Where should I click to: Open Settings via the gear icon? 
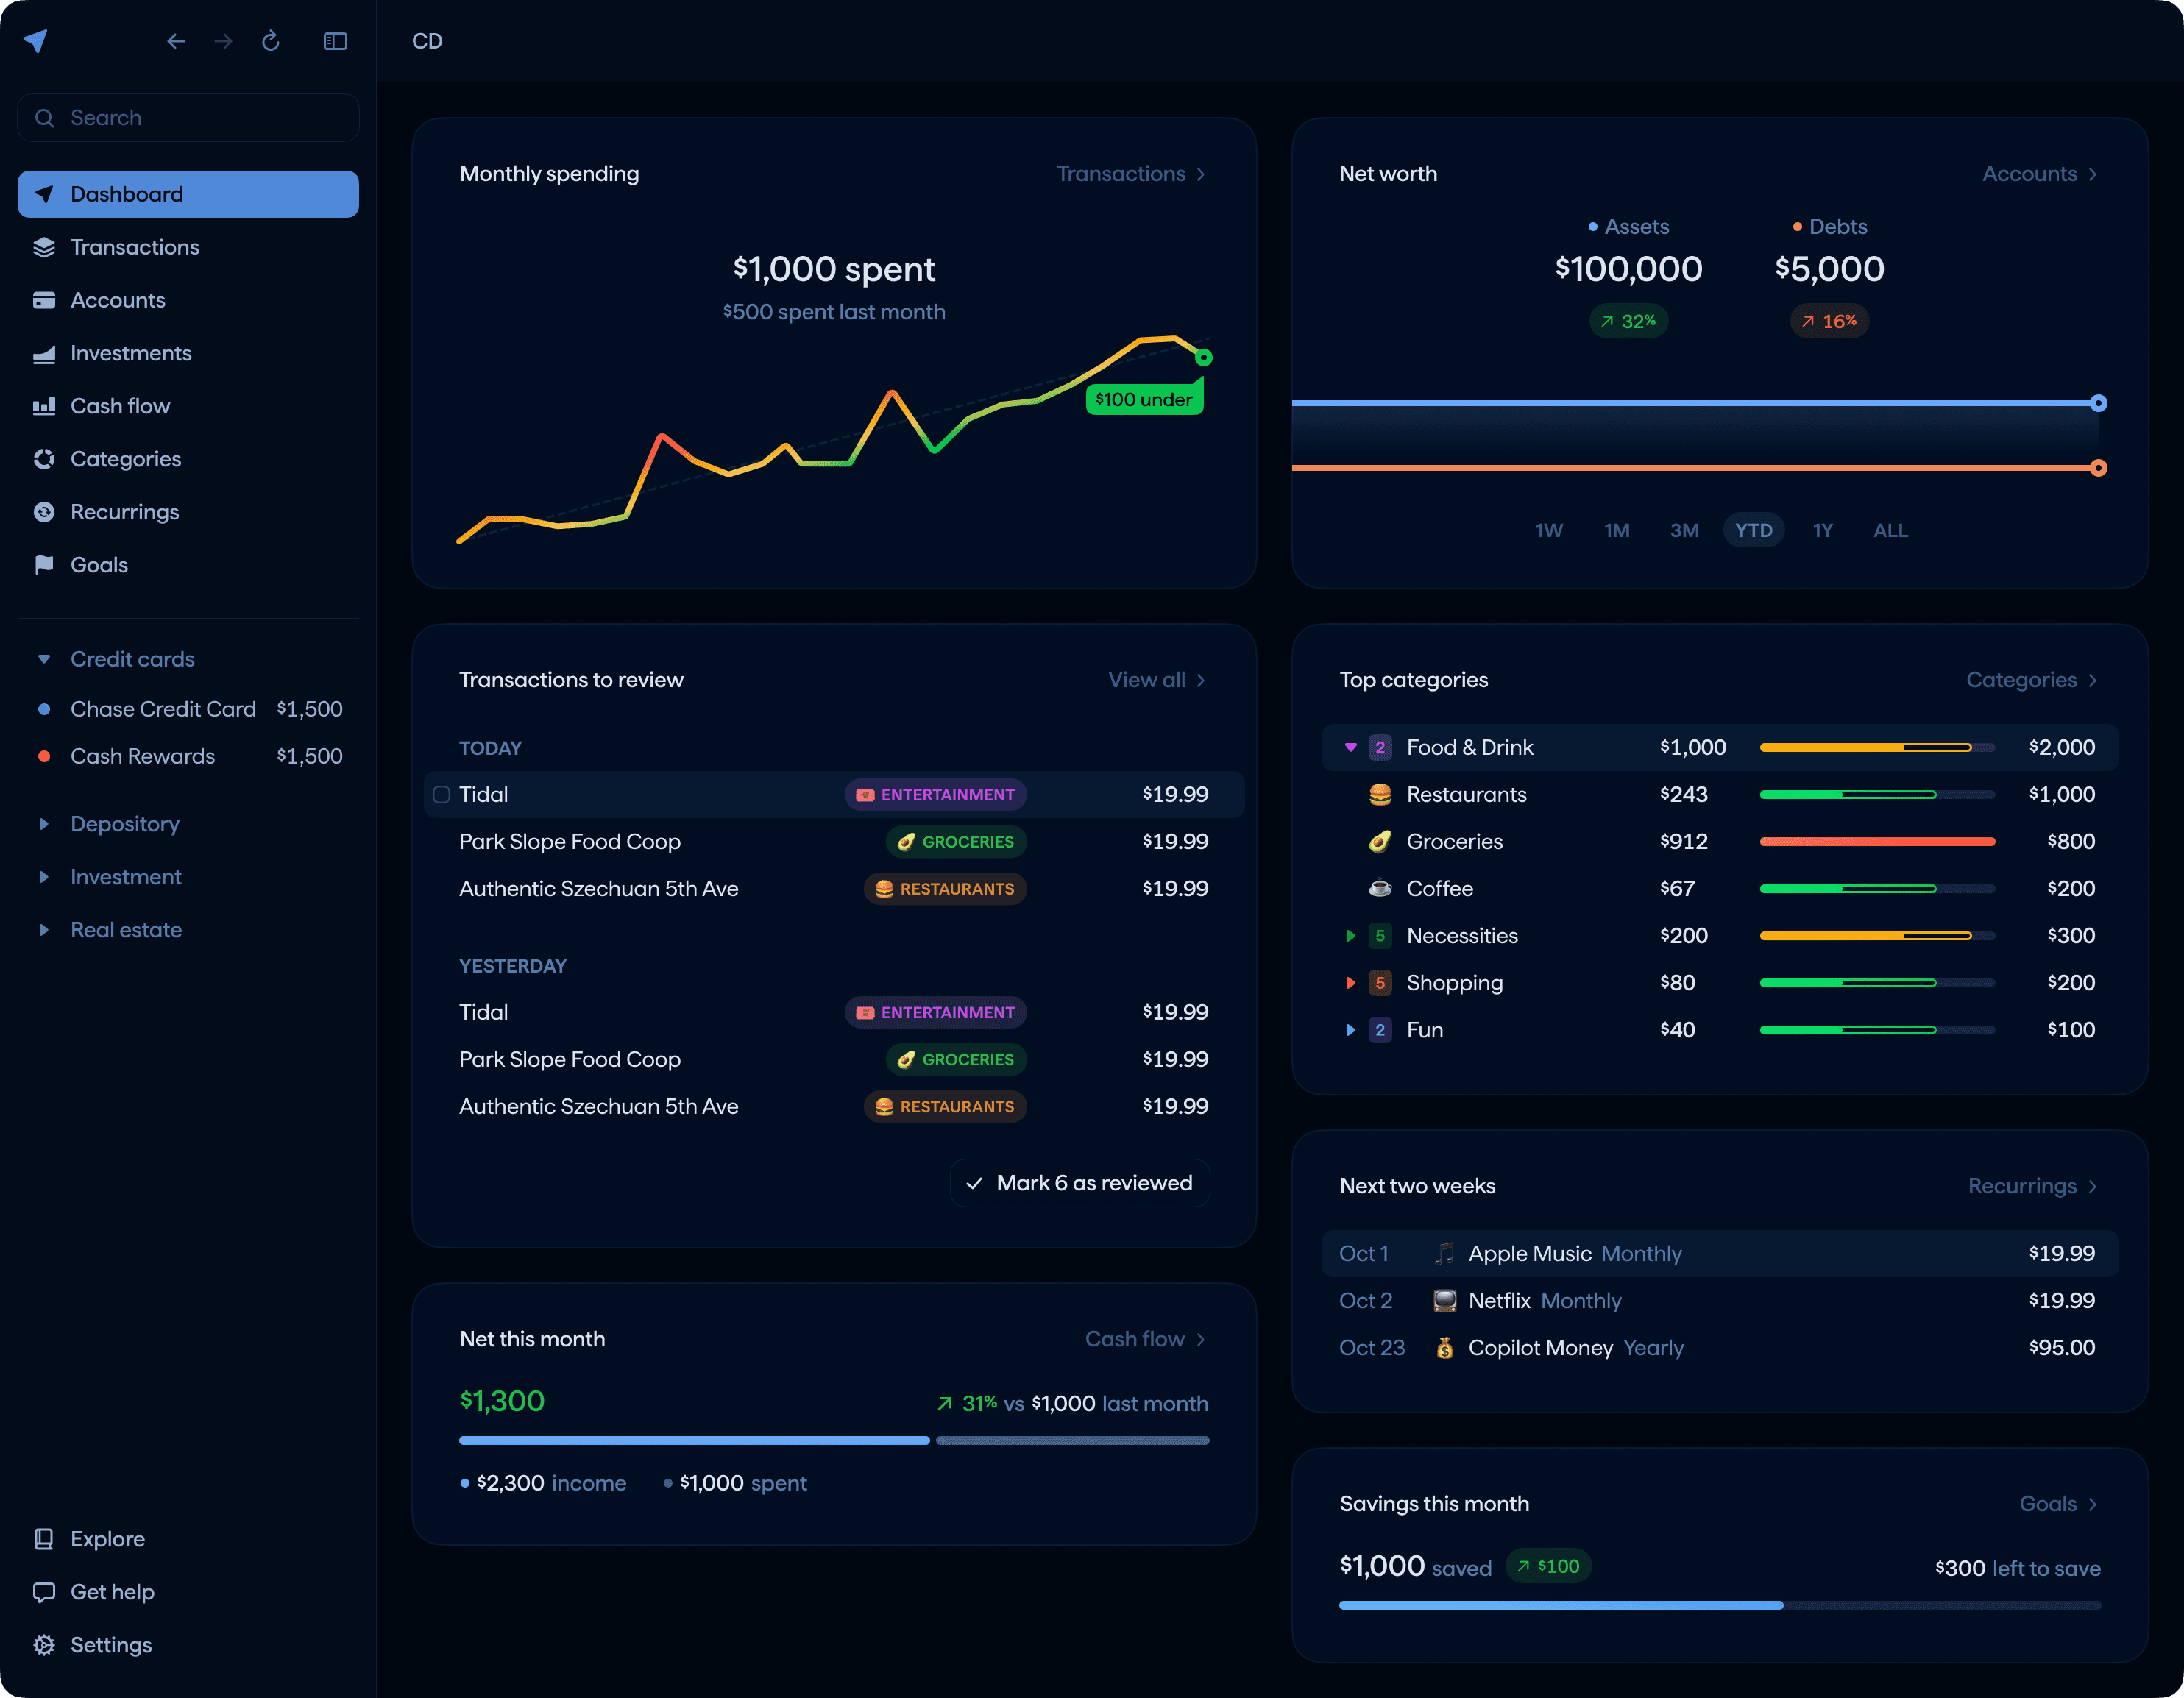coord(44,1645)
